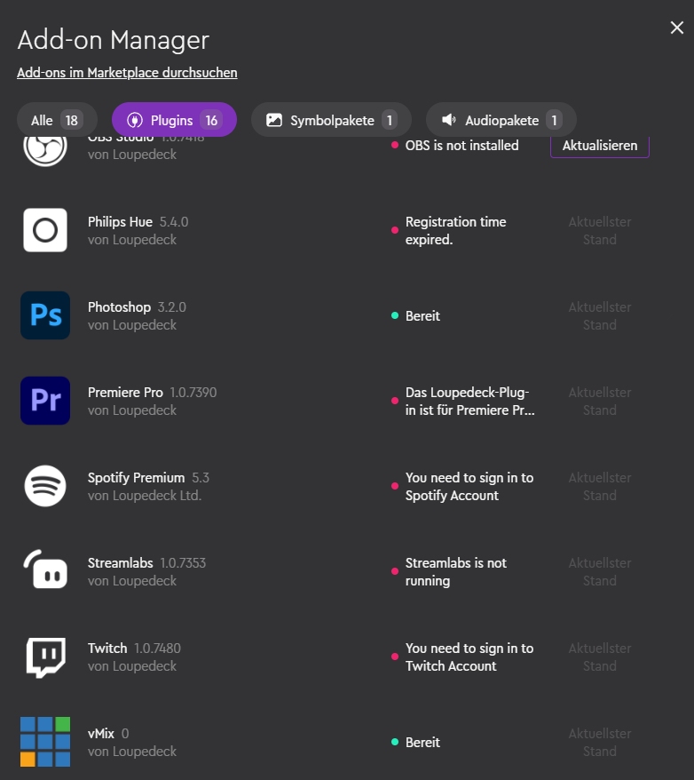
Task: Select the 'Photoshop' plugin name
Action: 119,306
